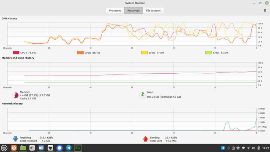The width and height of the screenshot is (270, 152).
Task: Restore the System Monitor window size
Action: (x=260, y=3)
